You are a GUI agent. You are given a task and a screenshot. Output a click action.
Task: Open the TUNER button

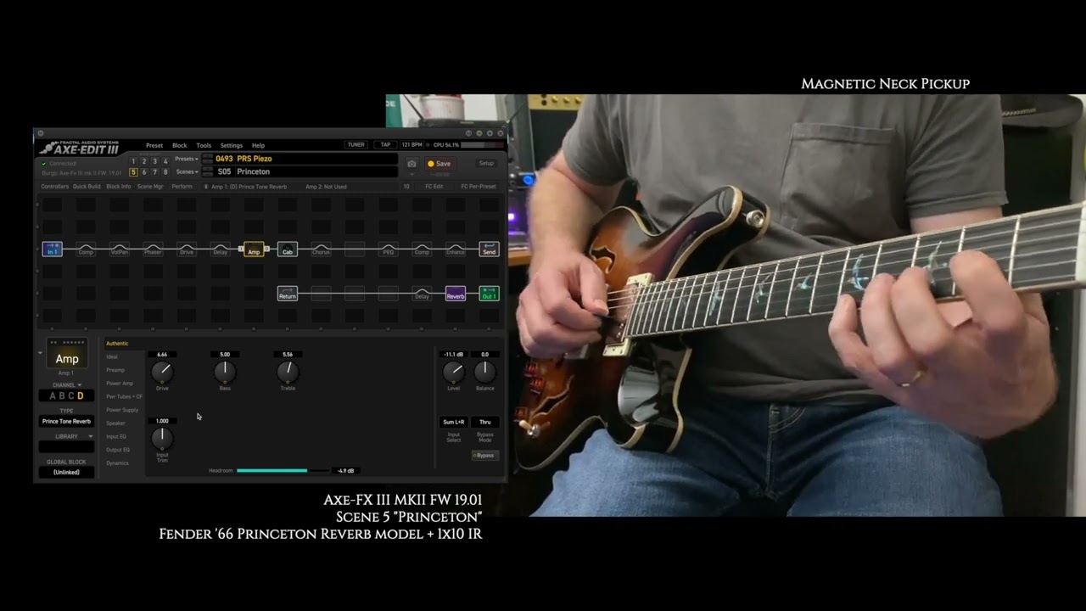pos(356,145)
